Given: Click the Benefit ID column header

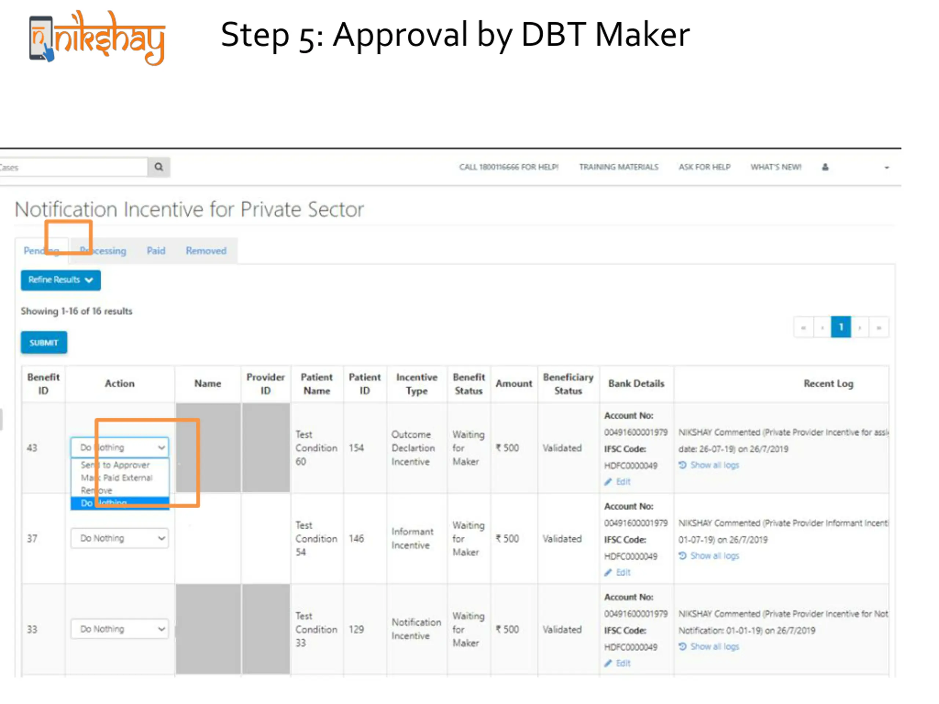Looking at the screenshot, I should pos(43,384).
